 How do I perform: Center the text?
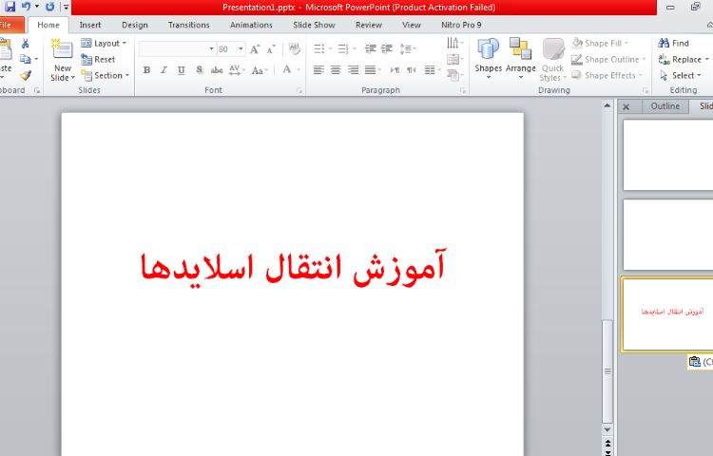pos(336,70)
